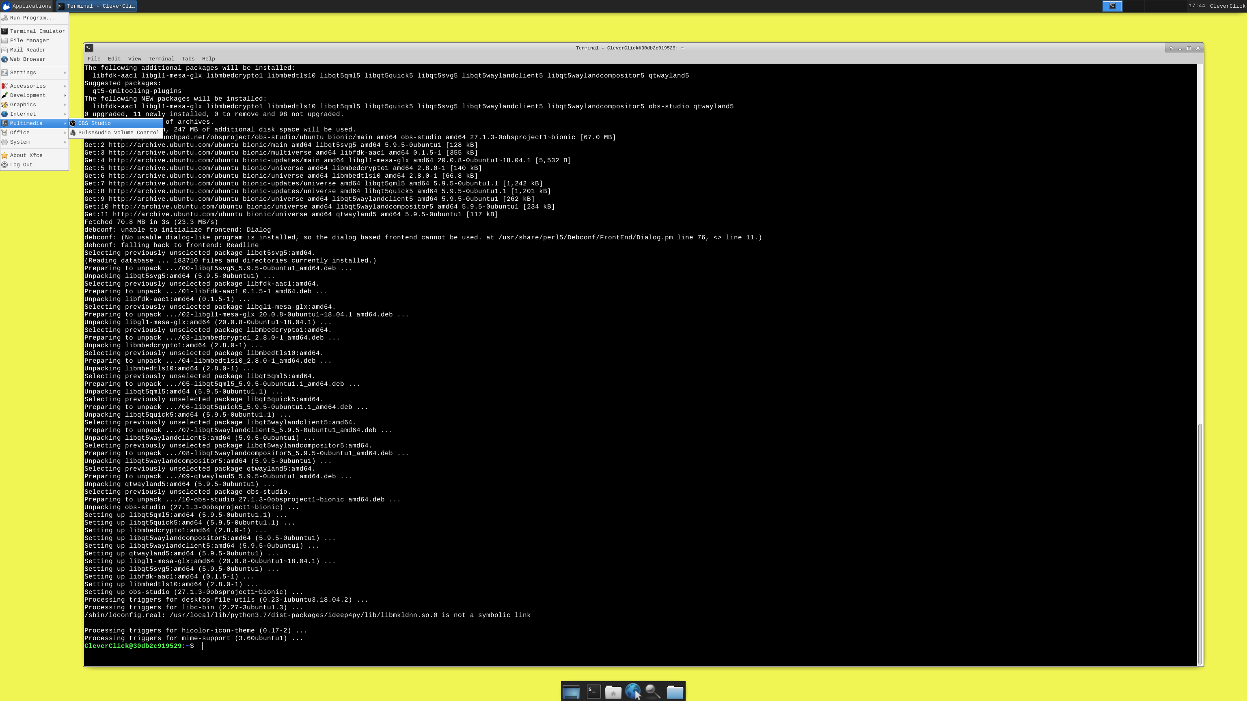Click terminal window icon in title bar
Image resolution: width=1247 pixels, height=701 pixels.
click(x=89, y=48)
